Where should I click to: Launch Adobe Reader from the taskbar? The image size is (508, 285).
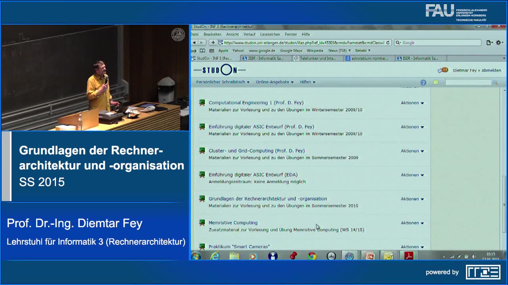(x=408, y=256)
